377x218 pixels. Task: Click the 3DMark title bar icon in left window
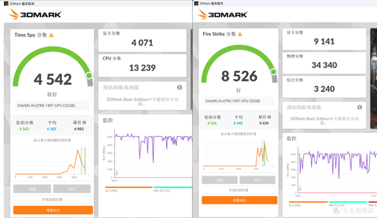(6, 3)
